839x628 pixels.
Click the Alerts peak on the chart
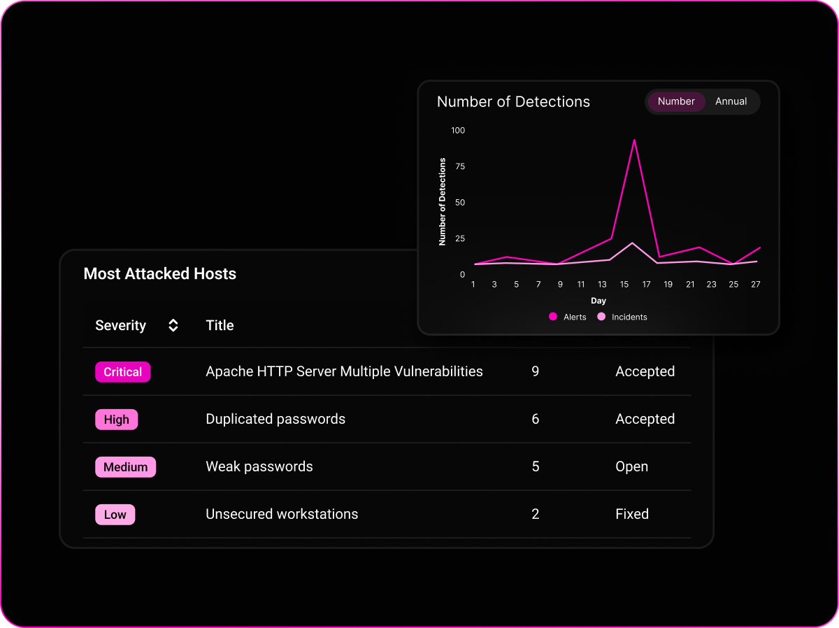tap(634, 140)
